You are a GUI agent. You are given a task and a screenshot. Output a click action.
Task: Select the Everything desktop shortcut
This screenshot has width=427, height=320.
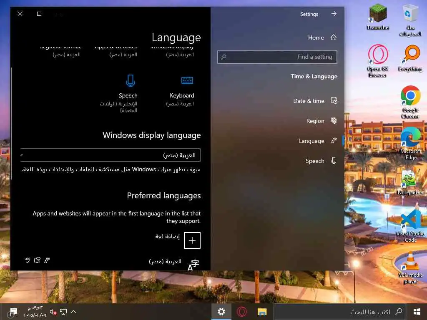pyautogui.click(x=410, y=58)
